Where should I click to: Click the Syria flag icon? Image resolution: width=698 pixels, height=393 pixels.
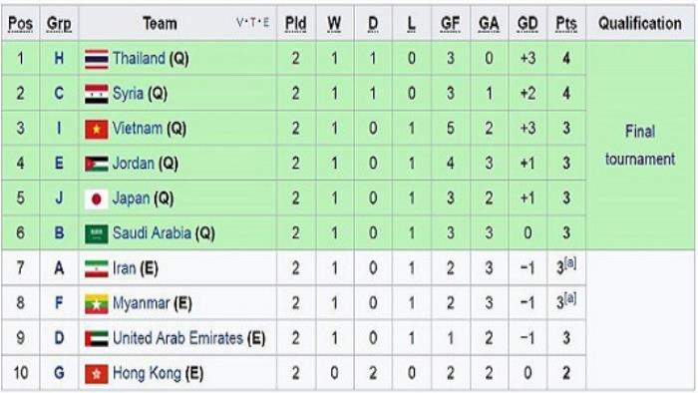97,94
